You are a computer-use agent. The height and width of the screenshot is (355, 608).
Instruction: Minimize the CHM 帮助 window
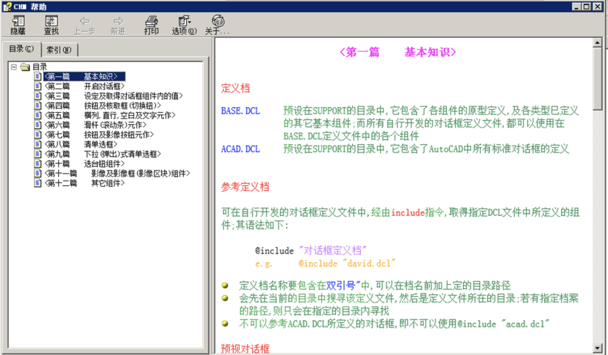[577, 6]
